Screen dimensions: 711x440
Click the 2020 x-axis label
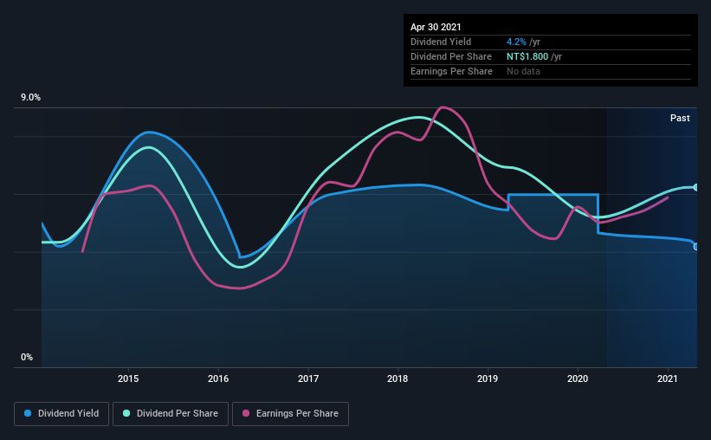[x=578, y=379]
